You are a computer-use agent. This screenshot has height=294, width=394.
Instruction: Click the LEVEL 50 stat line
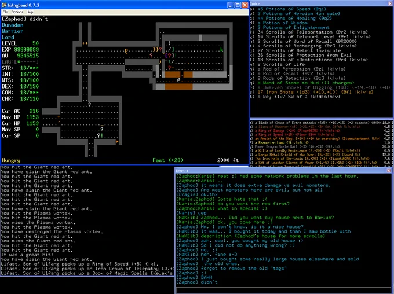click(20, 43)
